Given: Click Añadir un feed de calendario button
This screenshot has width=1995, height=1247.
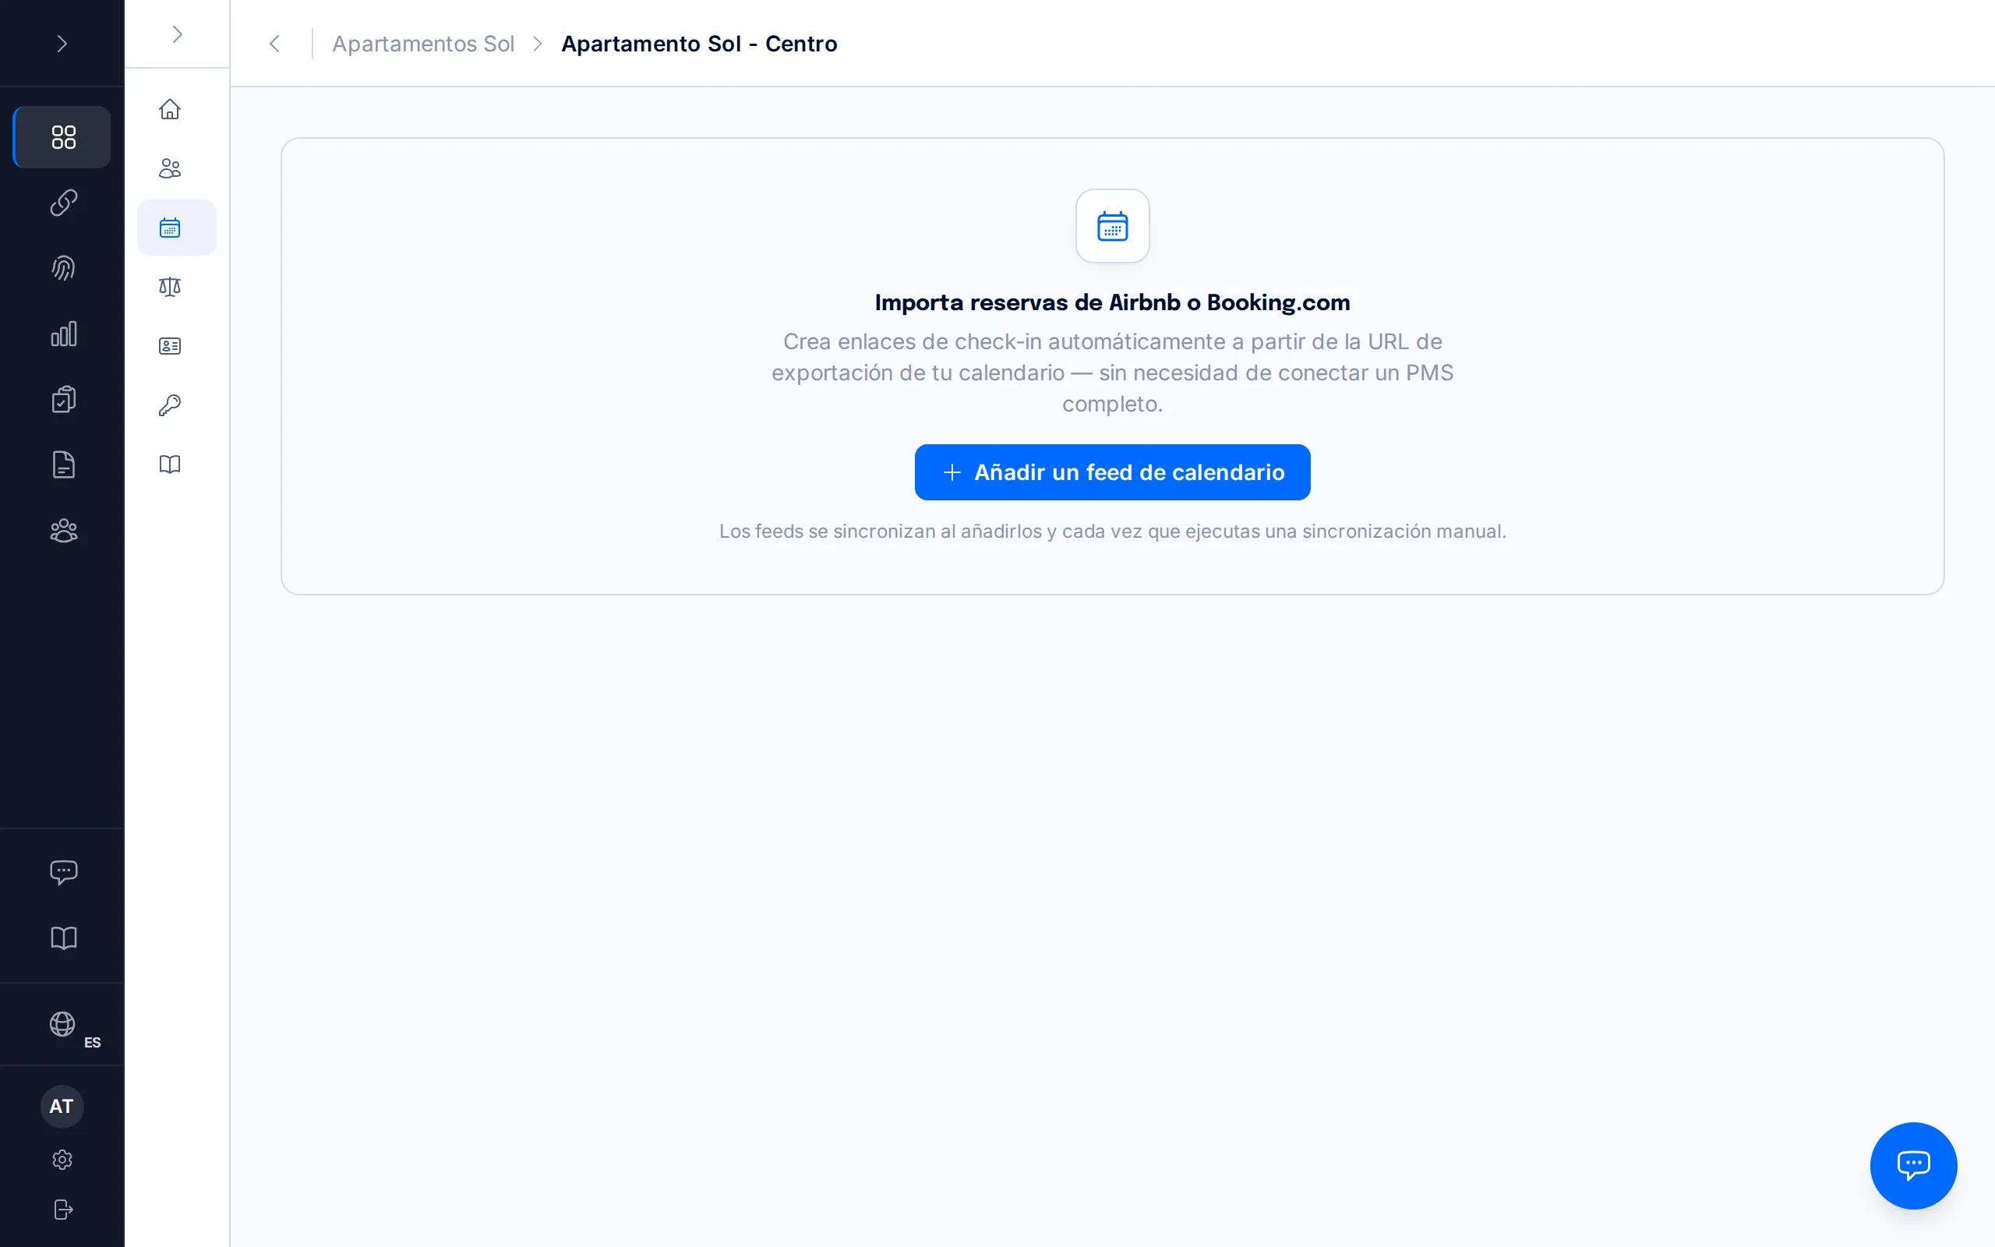Looking at the screenshot, I should point(1112,472).
